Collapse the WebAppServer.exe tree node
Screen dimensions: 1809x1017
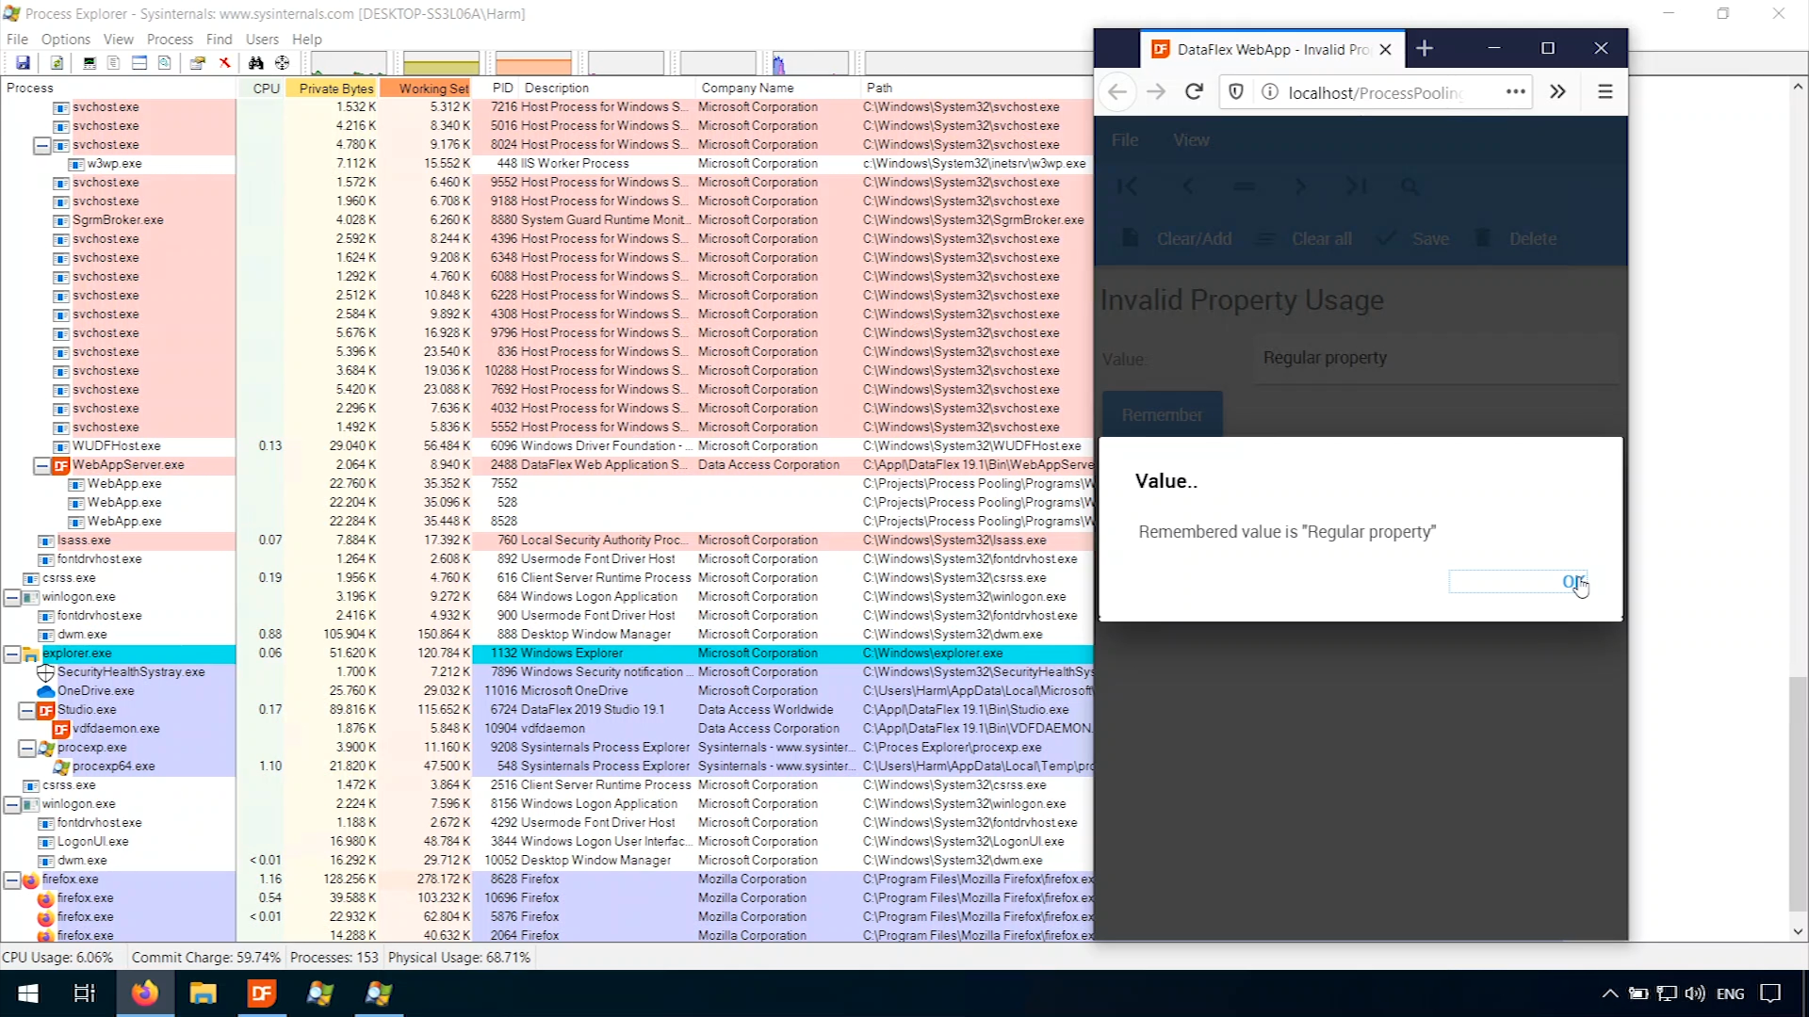pyautogui.click(x=41, y=465)
